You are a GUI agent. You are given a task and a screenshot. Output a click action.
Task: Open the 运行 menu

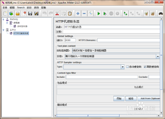click(x=29, y=7)
